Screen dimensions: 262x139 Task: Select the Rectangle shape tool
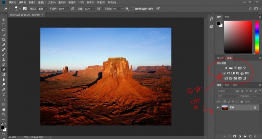[4, 104]
